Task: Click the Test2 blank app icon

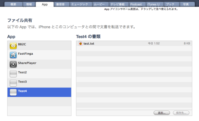Action: click(x=13, y=74)
